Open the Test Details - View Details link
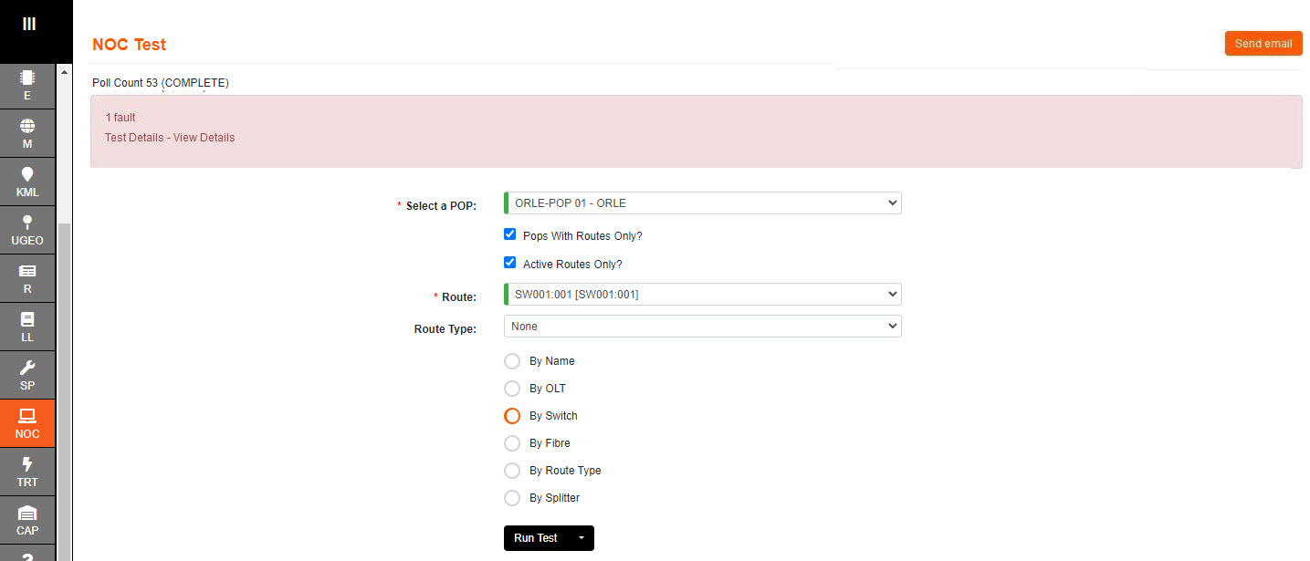1310x561 pixels. pyautogui.click(x=170, y=138)
